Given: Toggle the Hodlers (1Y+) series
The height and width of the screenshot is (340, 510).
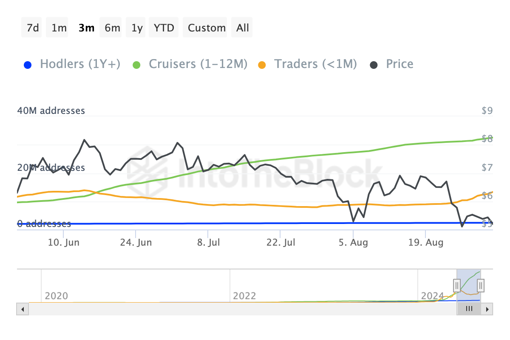Looking at the screenshot, I should click(80, 64).
